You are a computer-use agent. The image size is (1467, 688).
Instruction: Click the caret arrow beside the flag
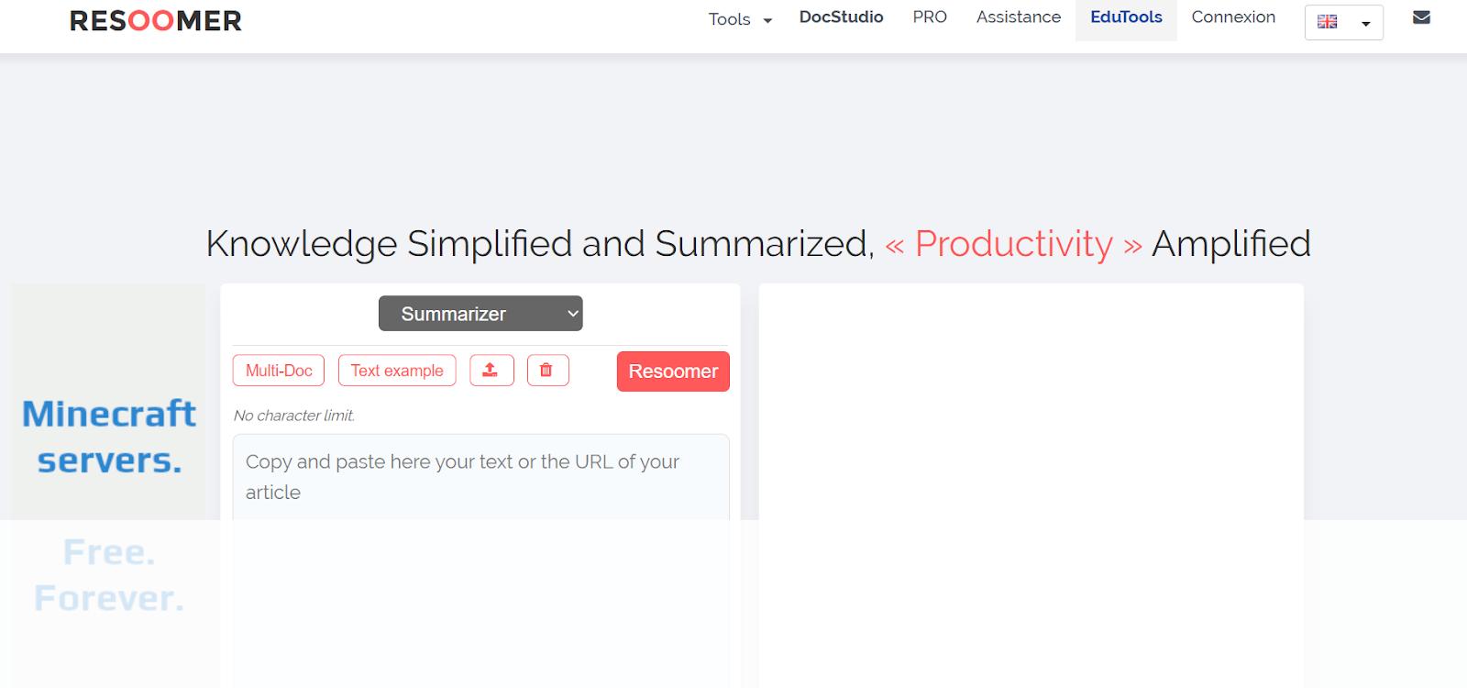pos(1365,24)
